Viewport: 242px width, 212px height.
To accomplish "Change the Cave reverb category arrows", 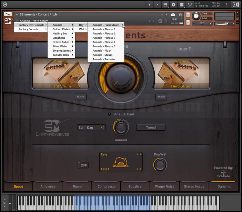I will pyautogui.click(x=139, y=154).
